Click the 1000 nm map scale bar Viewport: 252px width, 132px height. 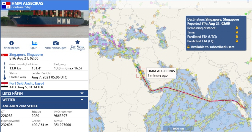[178, 128]
